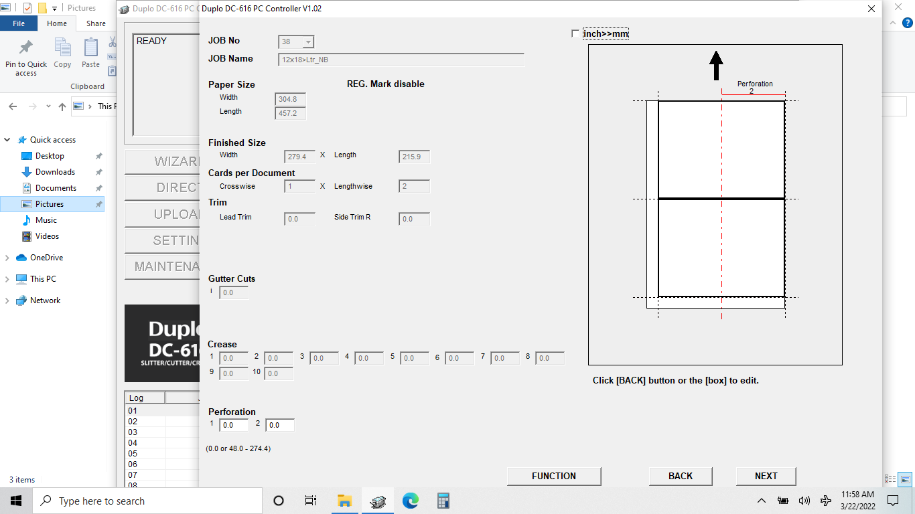Click the SETTING button in rear Duplo window
This screenshot has width=915, height=514.
click(x=162, y=240)
